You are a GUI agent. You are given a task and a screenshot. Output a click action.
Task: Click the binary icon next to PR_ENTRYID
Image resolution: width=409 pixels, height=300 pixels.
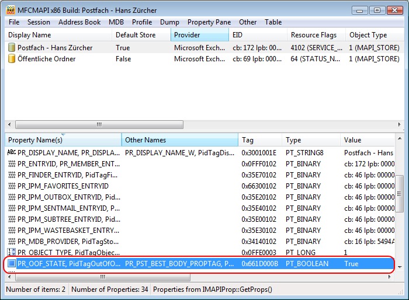pos(12,163)
